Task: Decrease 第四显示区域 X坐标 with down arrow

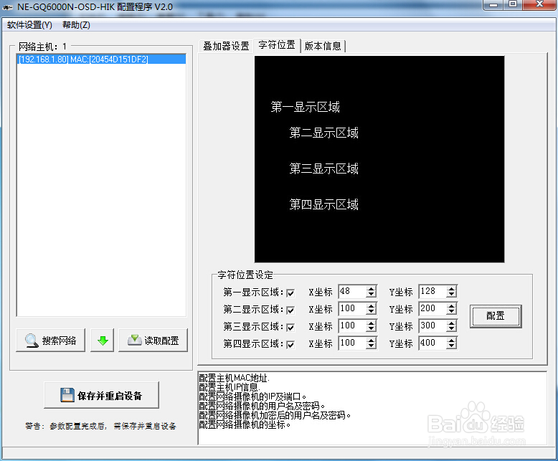Action: [372, 346]
